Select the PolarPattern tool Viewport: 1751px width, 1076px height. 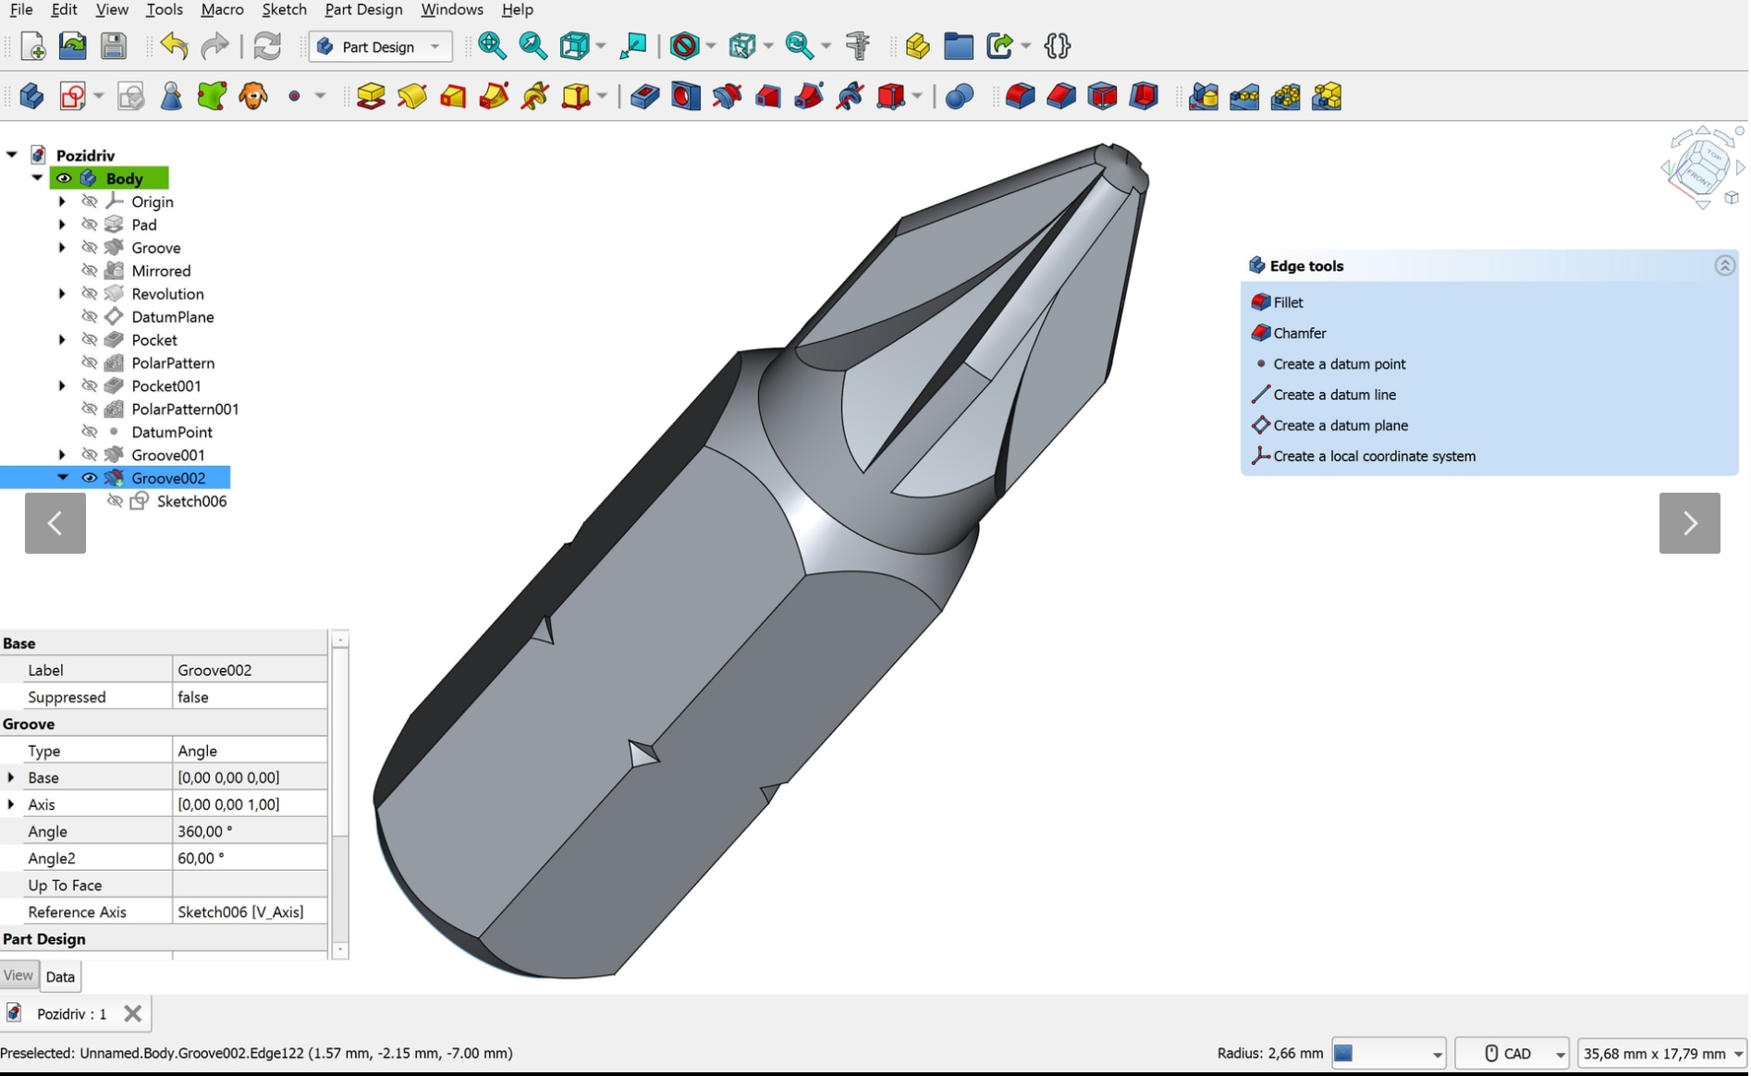pos(1285,95)
